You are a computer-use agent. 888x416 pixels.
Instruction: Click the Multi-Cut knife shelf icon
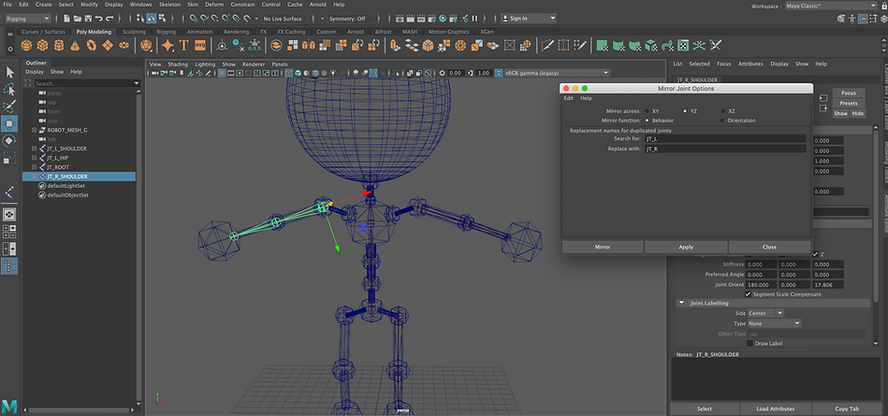point(546,45)
